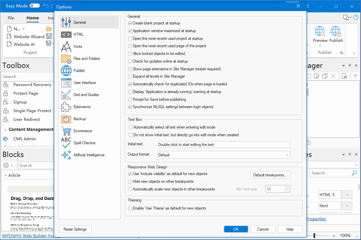The image size is (361, 240).
Task: Enable Allow locked objects to be edited
Action: tap(130, 54)
